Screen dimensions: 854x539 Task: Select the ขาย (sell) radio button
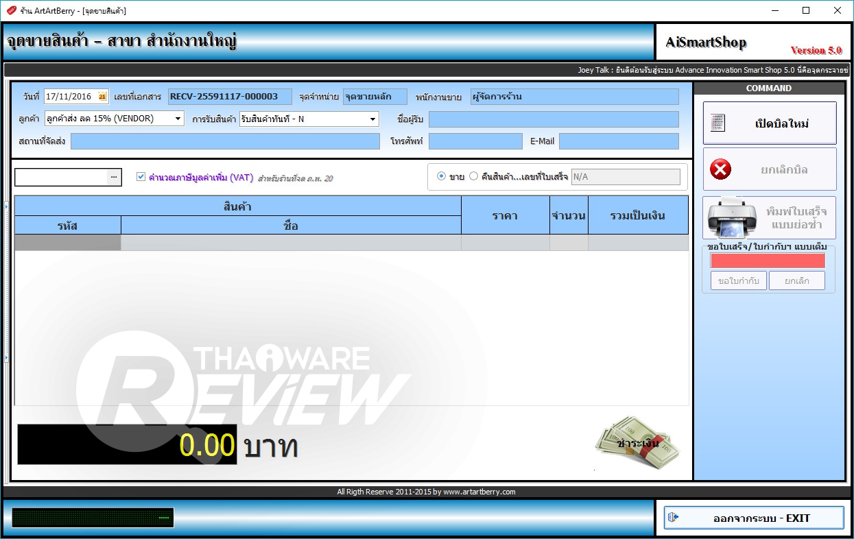pos(441,177)
